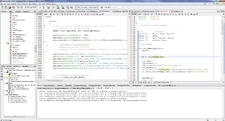Click the How do I search field
This screenshot has width=225, height=121.
pyautogui.click(x=117, y=7)
